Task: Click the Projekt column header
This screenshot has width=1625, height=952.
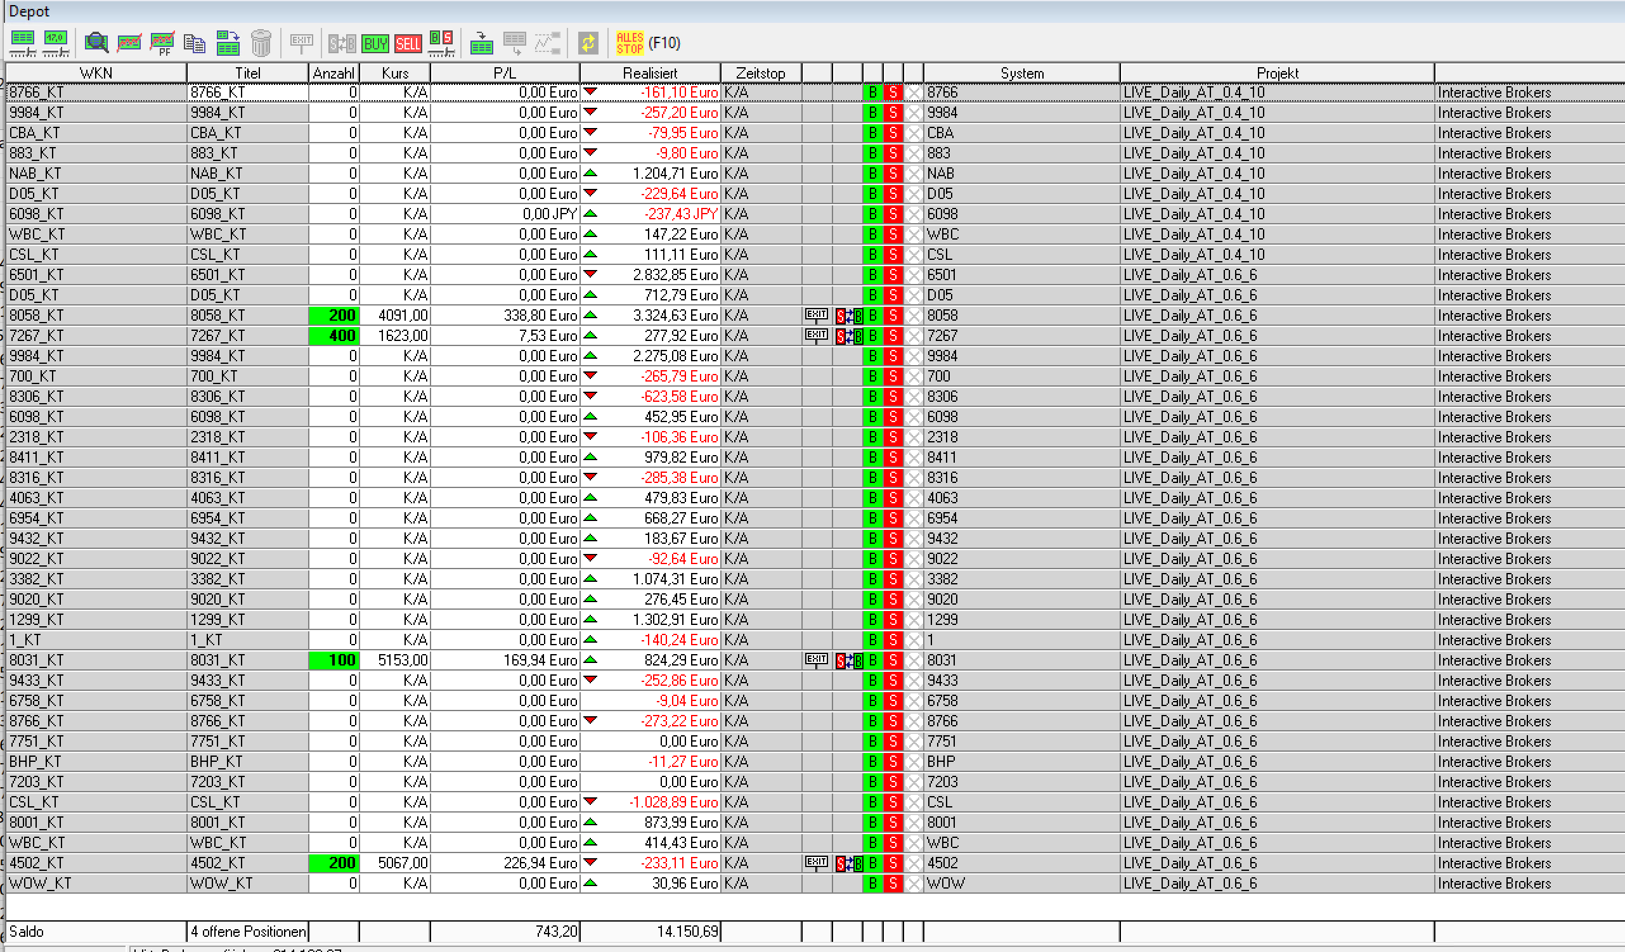Action: [x=1276, y=73]
